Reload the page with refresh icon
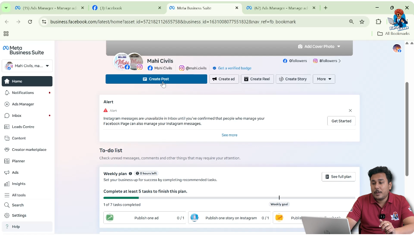The width and height of the screenshot is (414, 235). [x=30, y=22]
